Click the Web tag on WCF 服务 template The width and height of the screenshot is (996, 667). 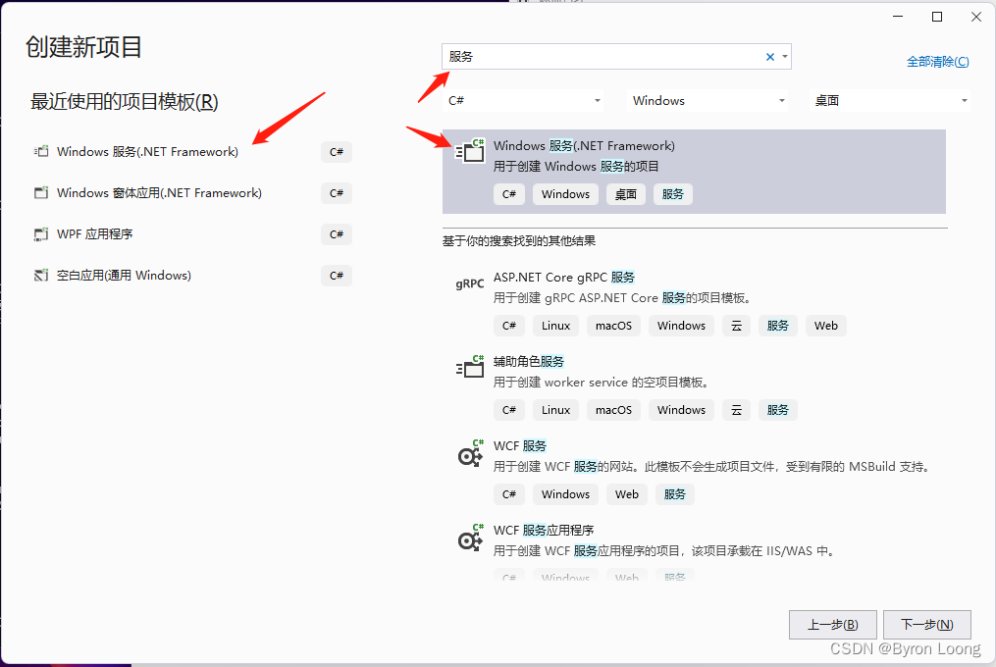(626, 494)
